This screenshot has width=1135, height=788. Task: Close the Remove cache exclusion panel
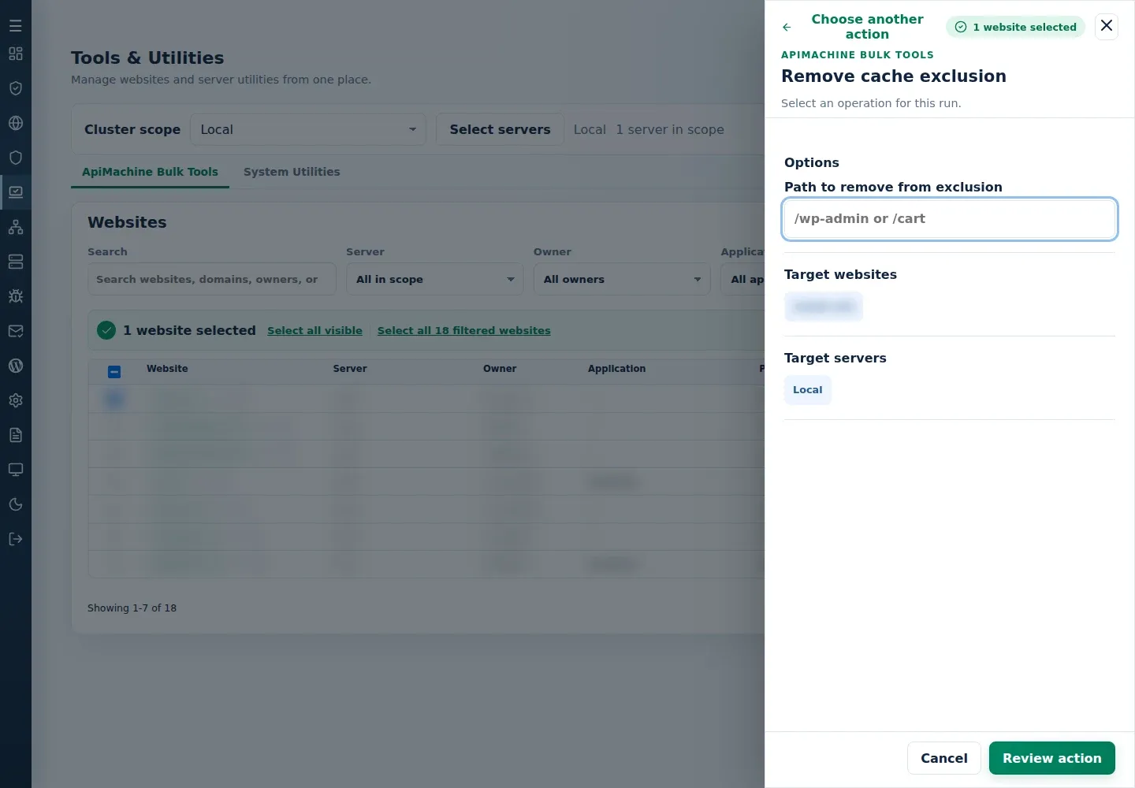1107,26
